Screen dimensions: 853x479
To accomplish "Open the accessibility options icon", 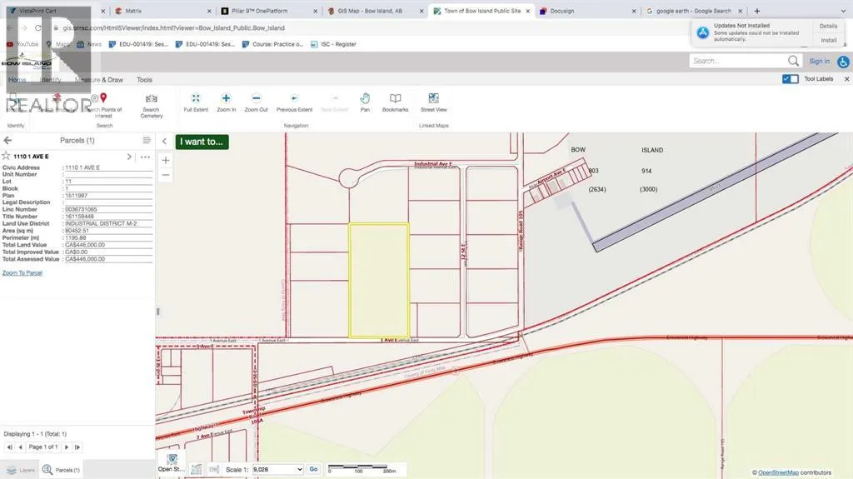I will [x=842, y=61].
